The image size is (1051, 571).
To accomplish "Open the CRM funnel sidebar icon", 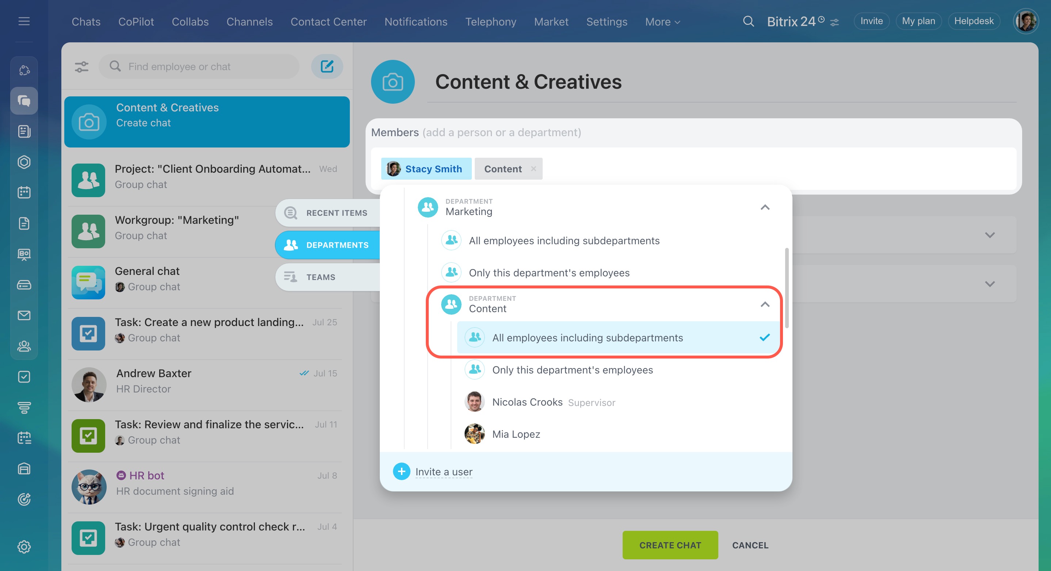I will [x=24, y=407].
